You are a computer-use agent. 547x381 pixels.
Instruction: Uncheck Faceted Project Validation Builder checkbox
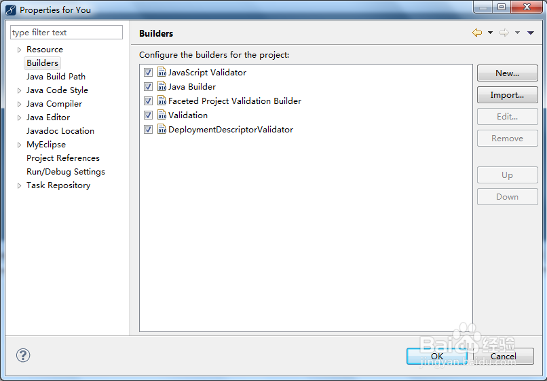coord(148,101)
